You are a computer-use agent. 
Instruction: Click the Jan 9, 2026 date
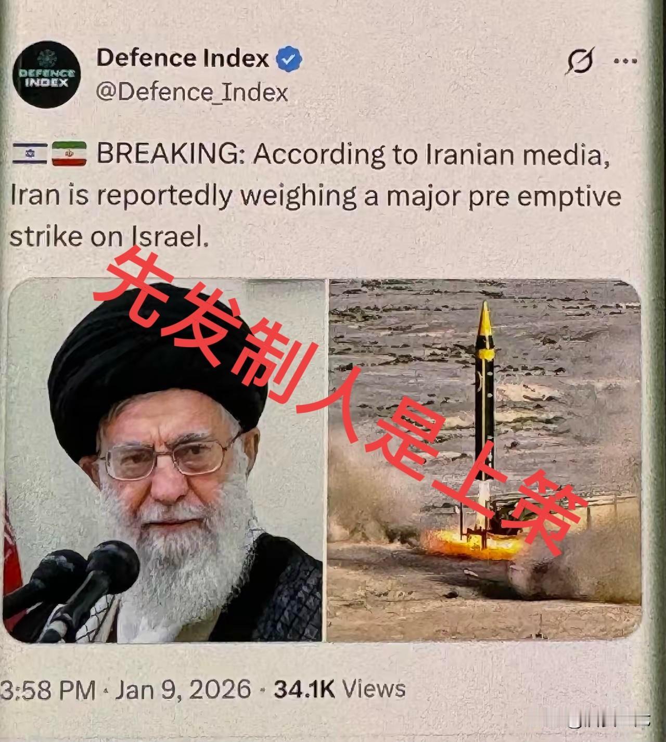(x=183, y=690)
